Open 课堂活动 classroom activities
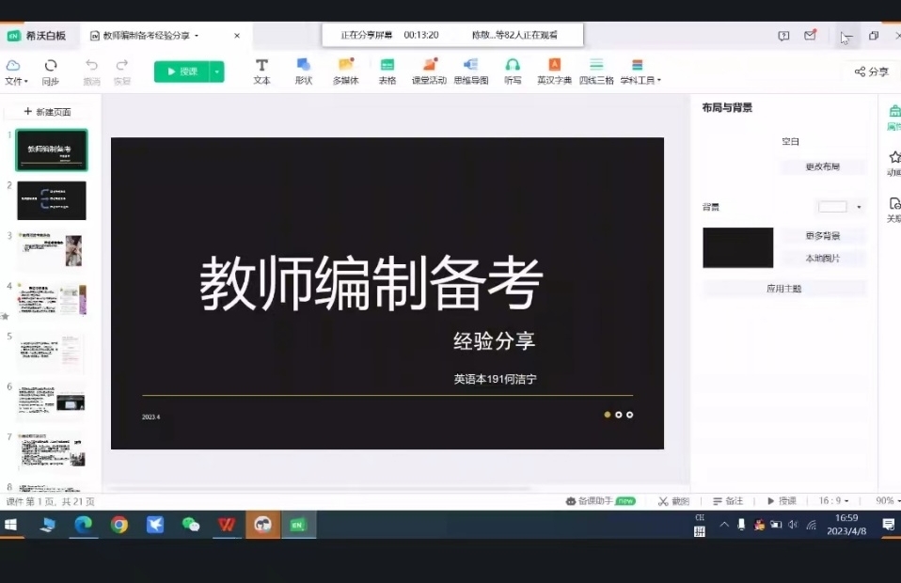Screen dimensions: 901x583 pyautogui.click(x=429, y=71)
